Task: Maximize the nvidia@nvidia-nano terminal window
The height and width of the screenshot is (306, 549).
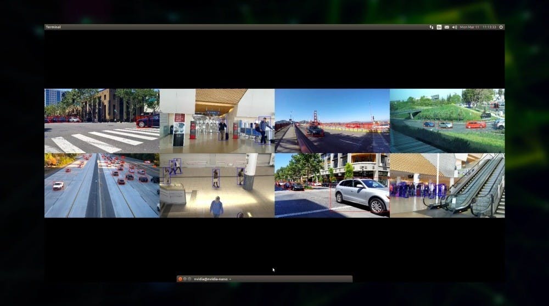Action: pyautogui.click(x=189, y=279)
